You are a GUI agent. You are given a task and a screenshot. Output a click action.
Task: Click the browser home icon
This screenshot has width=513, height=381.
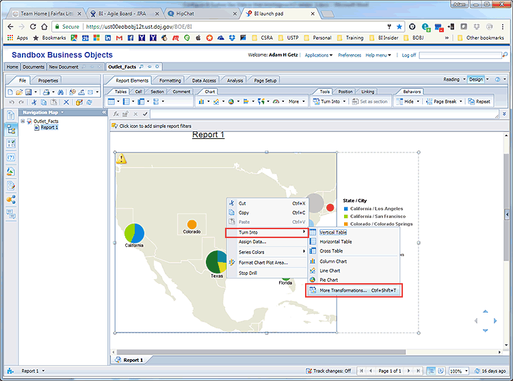pos(44,27)
